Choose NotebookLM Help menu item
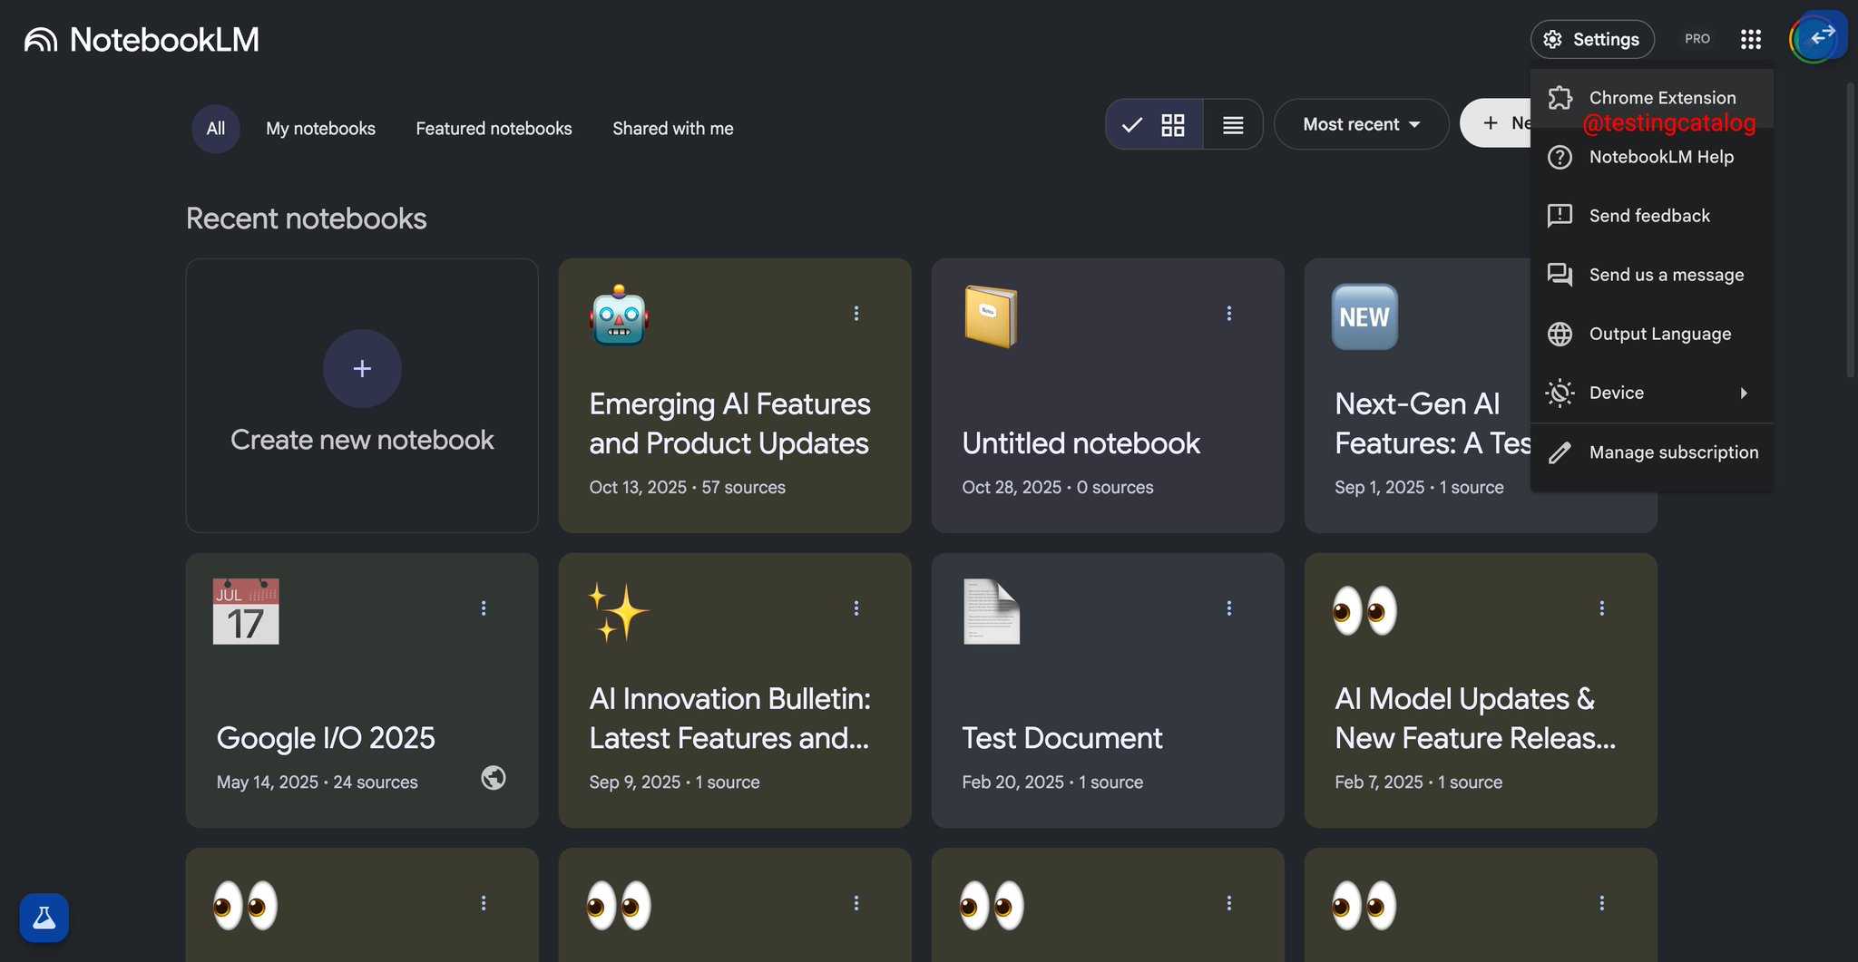Viewport: 1858px width, 962px height. coord(1652,157)
